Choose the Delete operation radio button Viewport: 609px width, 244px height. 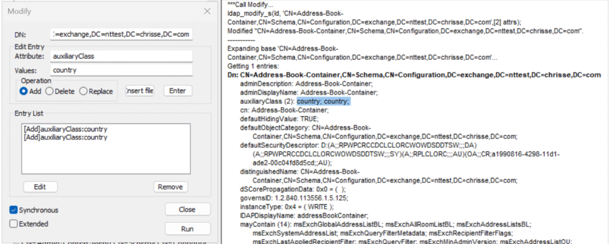[50, 91]
